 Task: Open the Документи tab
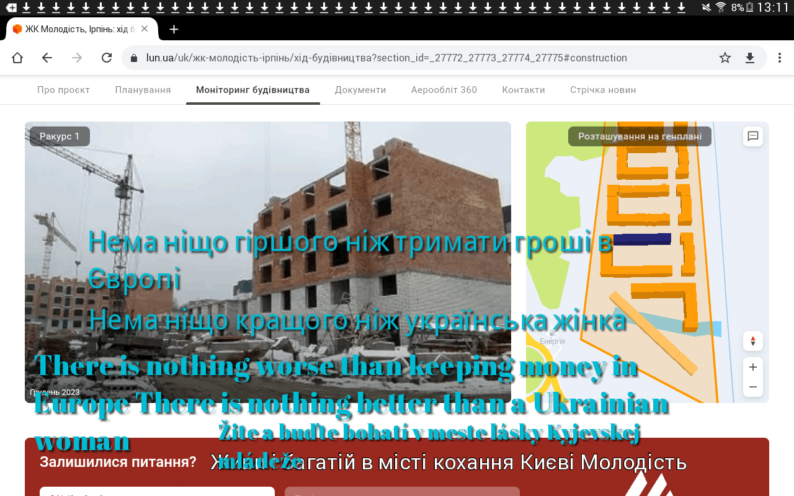point(360,90)
